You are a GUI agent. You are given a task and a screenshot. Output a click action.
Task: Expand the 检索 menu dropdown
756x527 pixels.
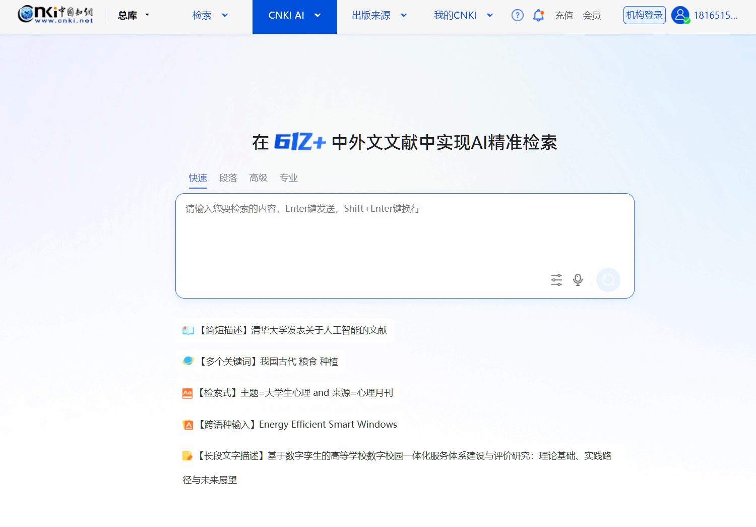(210, 15)
